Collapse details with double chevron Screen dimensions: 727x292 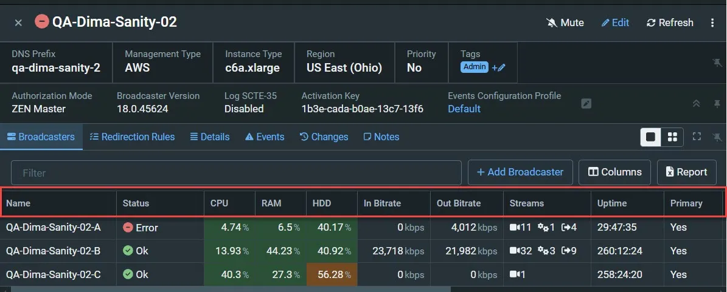point(696,104)
